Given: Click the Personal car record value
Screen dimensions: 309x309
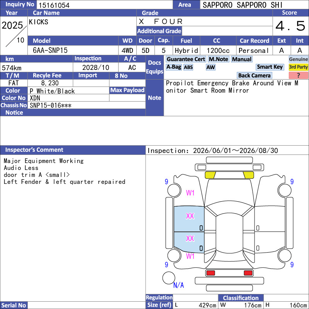Looking at the screenshot, I should (254, 51).
